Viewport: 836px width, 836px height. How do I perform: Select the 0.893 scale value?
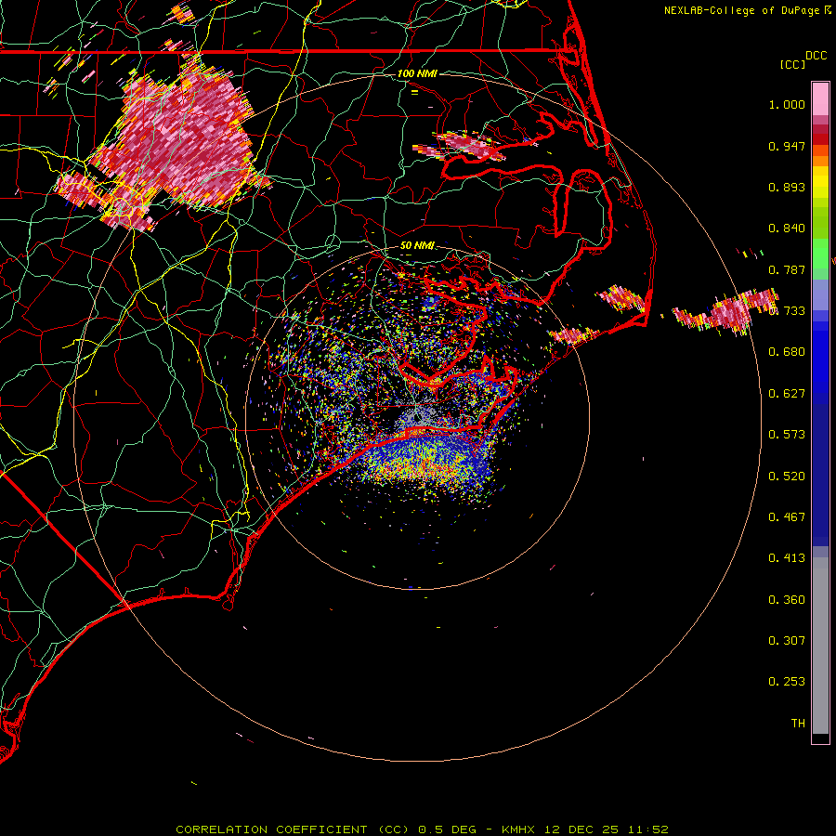click(x=787, y=187)
